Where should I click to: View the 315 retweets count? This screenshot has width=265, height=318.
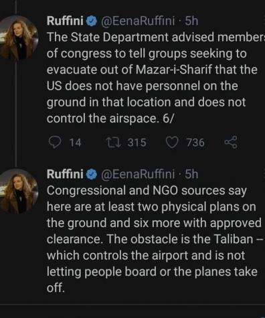(x=137, y=143)
